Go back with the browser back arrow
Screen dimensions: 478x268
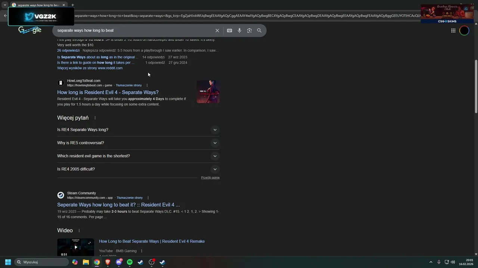coord(5,16)
